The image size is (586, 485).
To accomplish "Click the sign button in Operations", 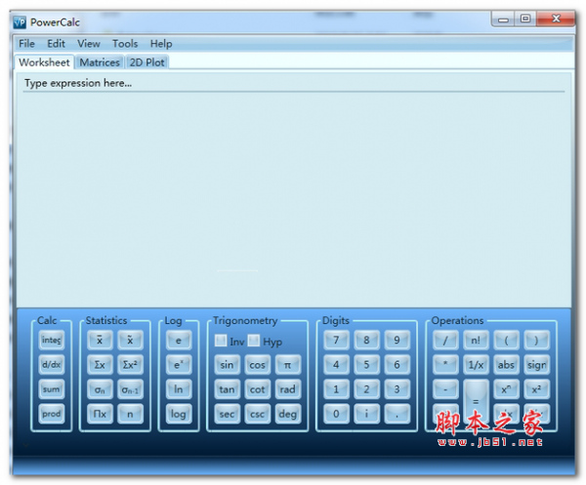I will point(536,364).
